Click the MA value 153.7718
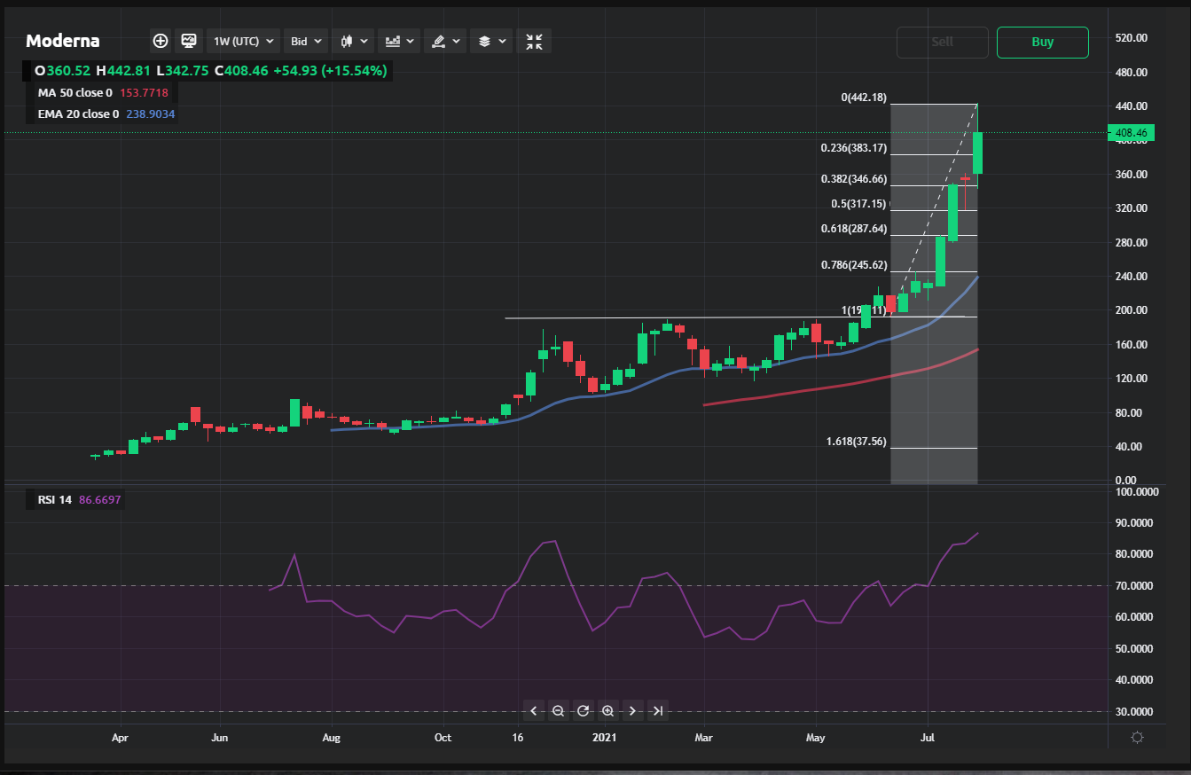The height and width of the screenshot is (775, 1191). tap(144, 92)
